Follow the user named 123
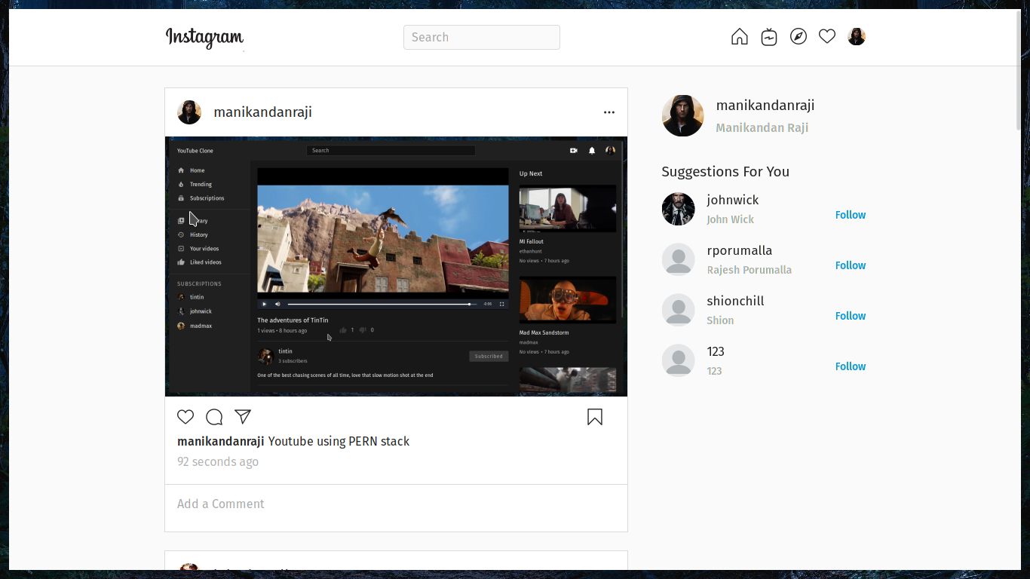Viewport: 1030px width, 579px height. 851,366
